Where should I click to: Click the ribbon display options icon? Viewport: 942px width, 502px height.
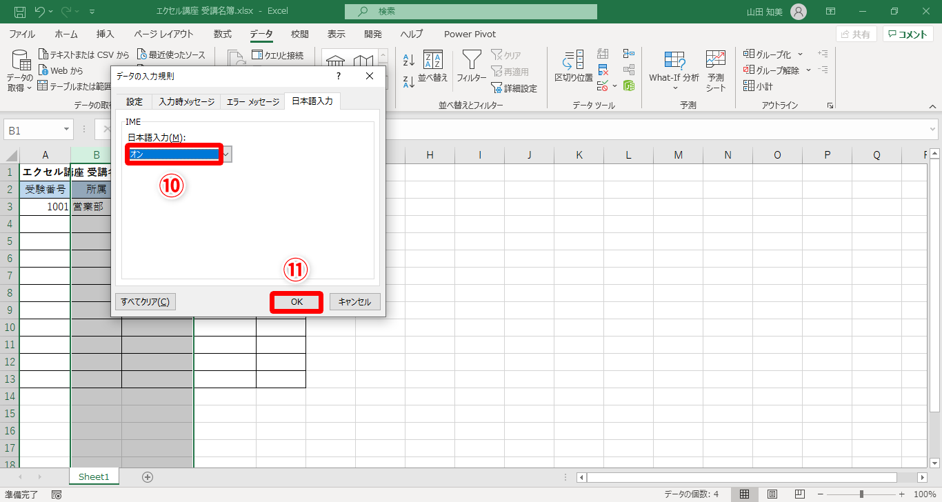click(x=830, y=12)
